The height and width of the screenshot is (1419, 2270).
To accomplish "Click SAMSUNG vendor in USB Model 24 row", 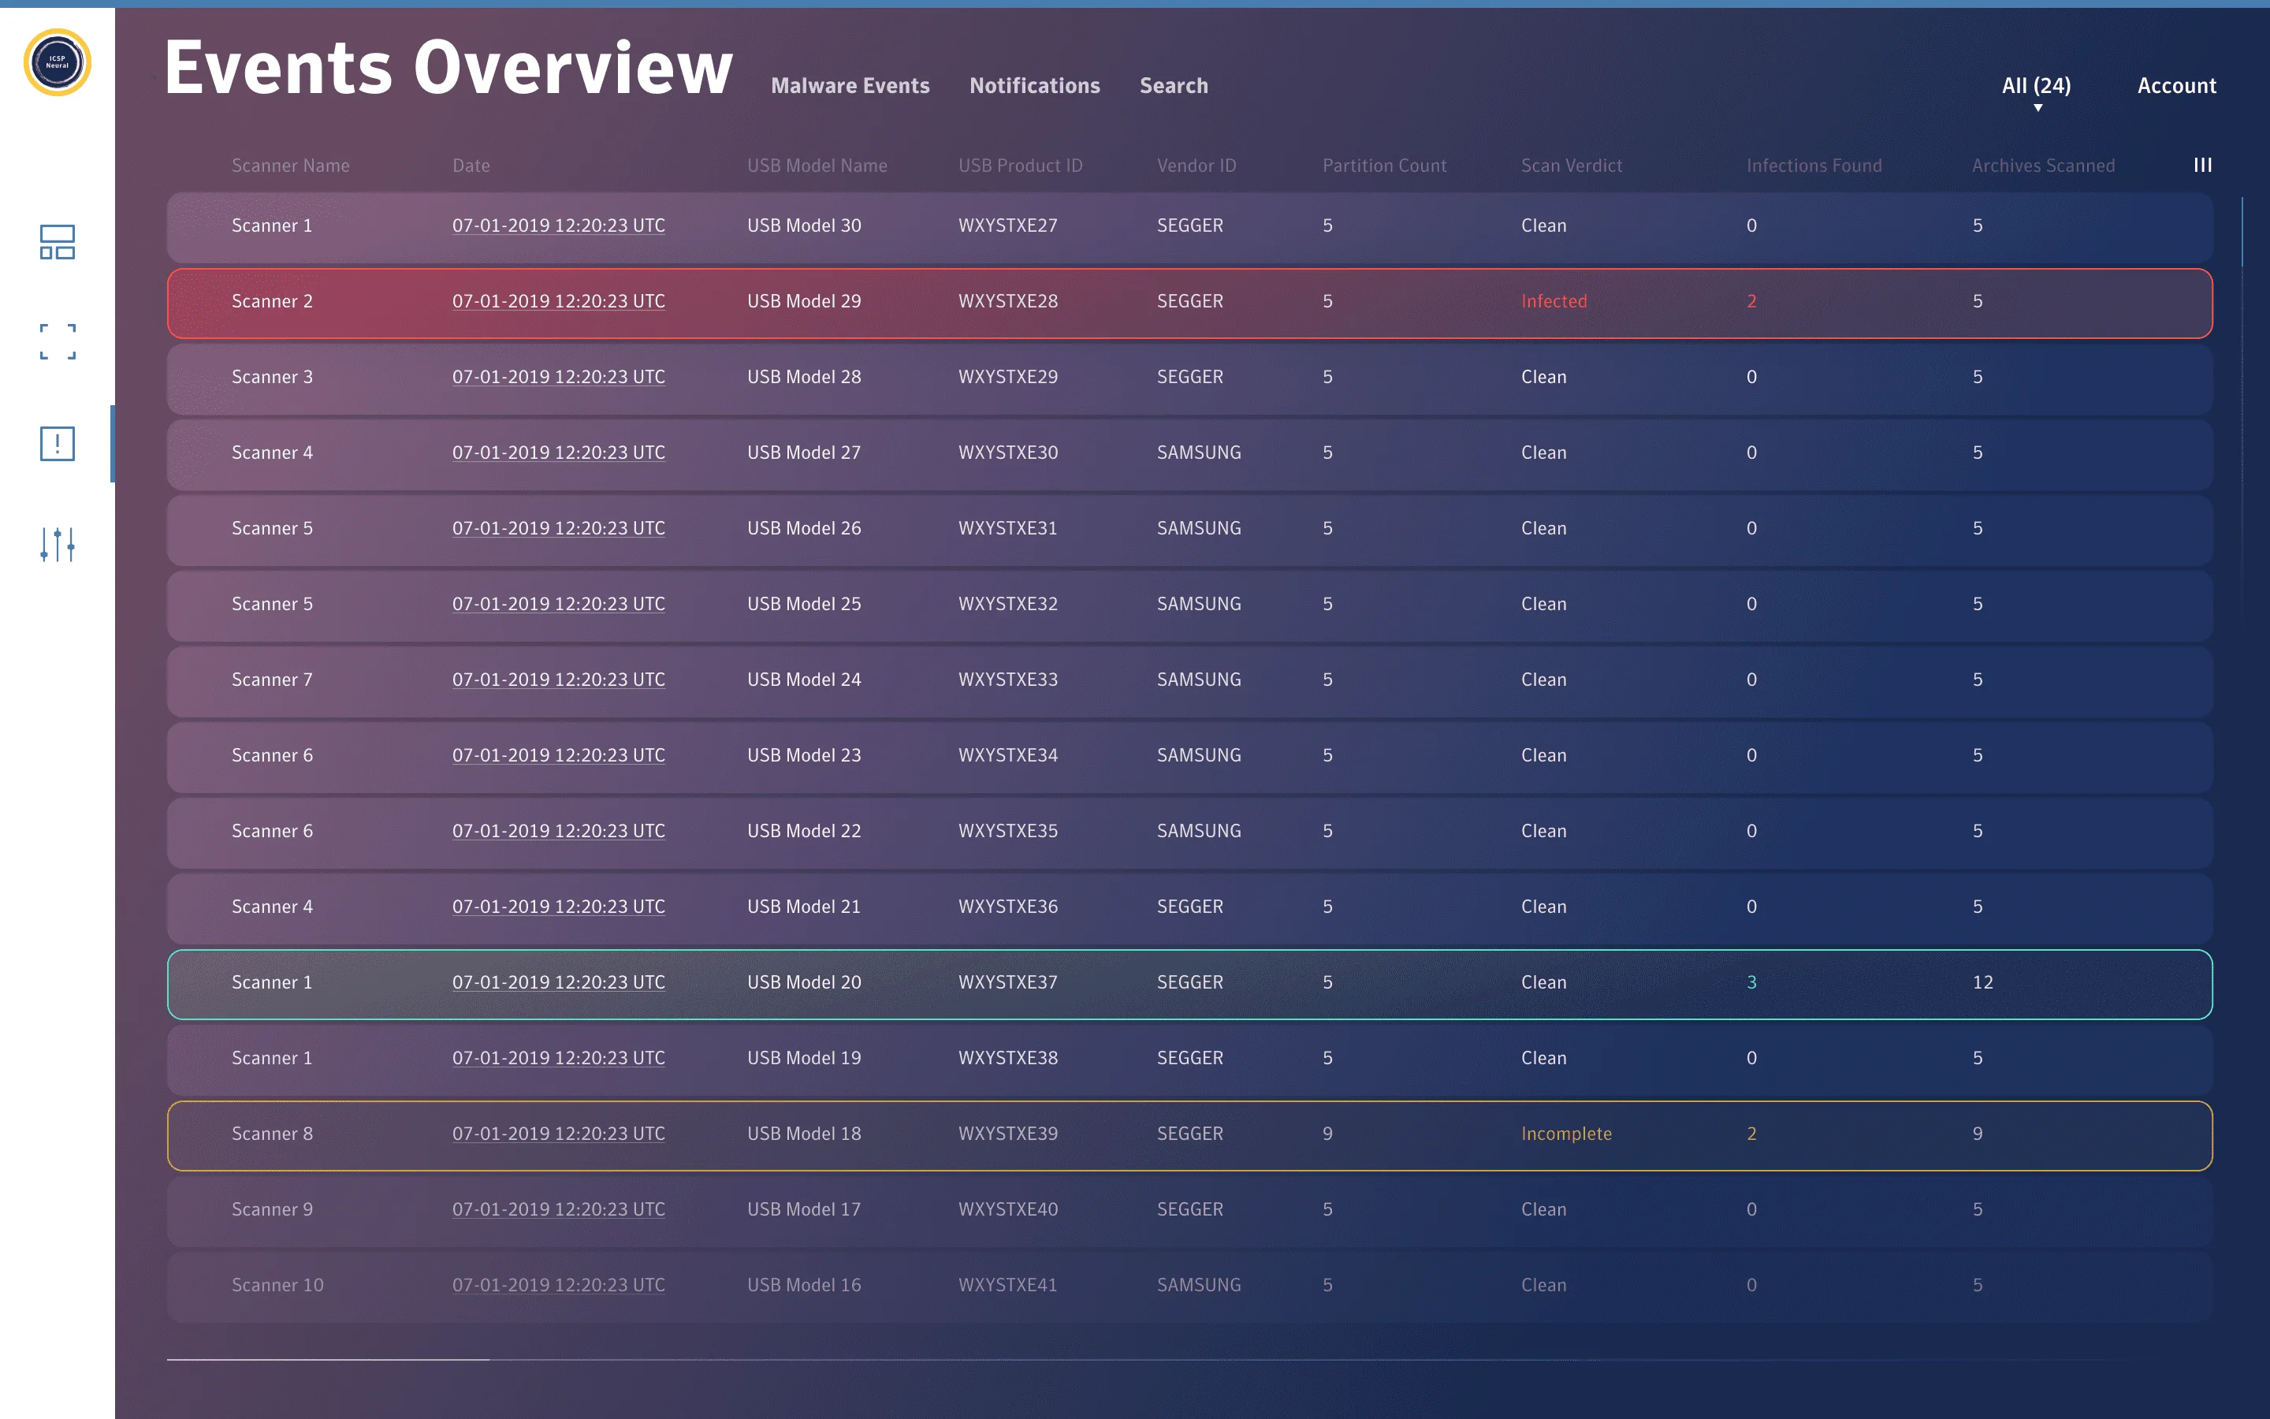I will (x=1199, y=680).
